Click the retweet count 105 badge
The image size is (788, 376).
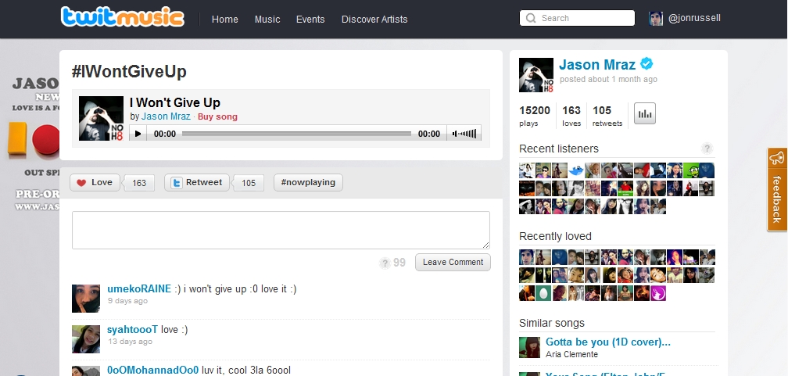pyautogui.click(x=249, y=183)
